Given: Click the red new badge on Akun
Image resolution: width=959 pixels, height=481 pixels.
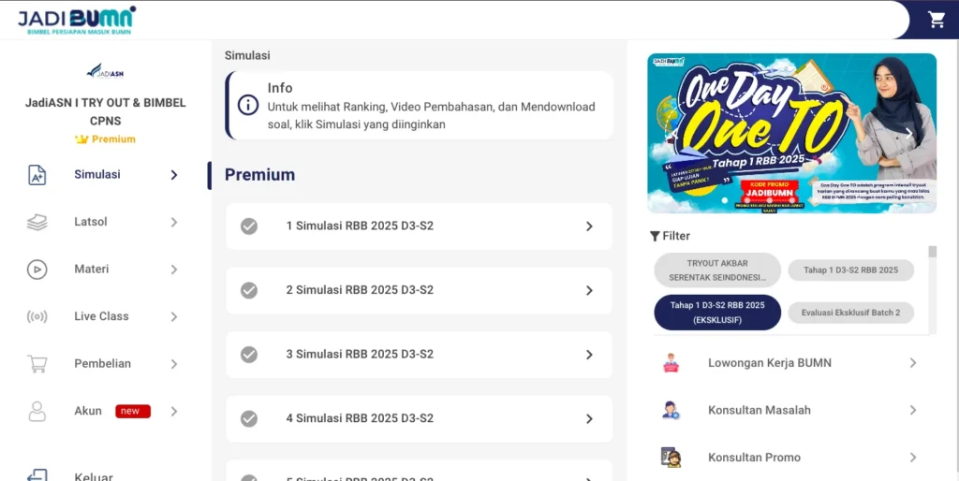Looking at the screenshot, I should pos(133,412).
